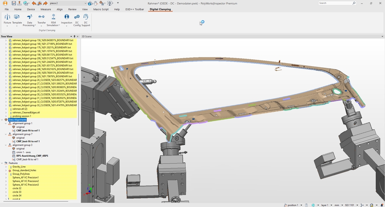Select RPS-Ausrichtung_CMP_4RPS alignment

click(x=32, y=156)
